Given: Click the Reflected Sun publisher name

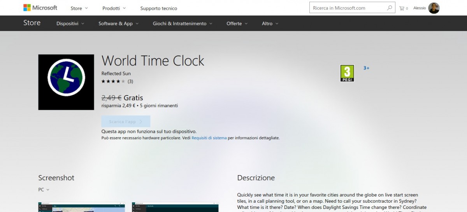Looking at the screenshot, I should [x=116, y=73].
